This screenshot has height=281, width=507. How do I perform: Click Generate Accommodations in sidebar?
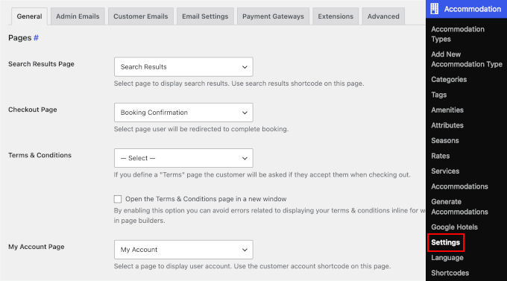459,206
